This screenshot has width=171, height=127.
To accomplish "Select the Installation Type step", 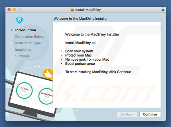I will click(x=28, y=43).
